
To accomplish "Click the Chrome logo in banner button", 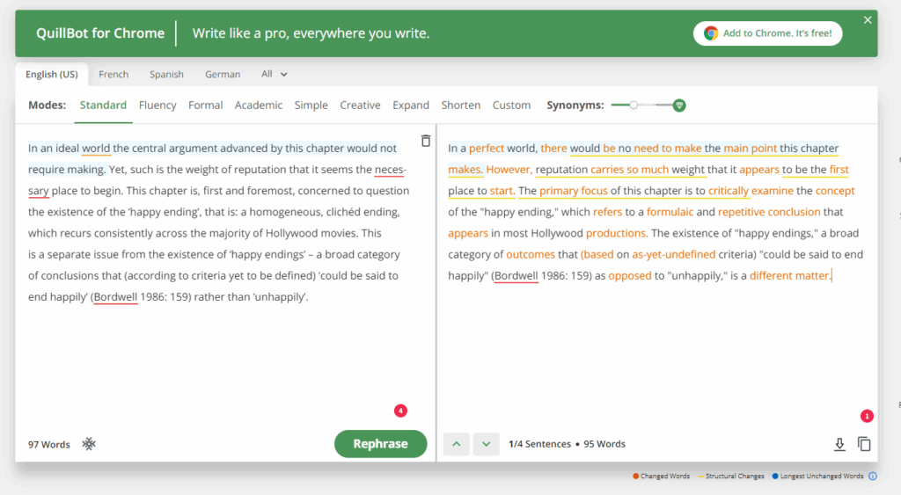I will [x=711, y=33].
